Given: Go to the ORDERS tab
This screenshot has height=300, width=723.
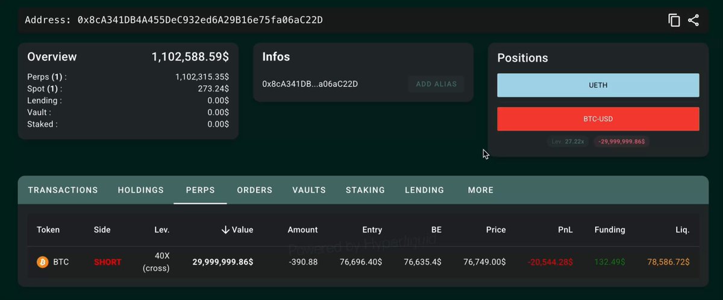Looking at the screenshot, I should (x=254, y=190).
